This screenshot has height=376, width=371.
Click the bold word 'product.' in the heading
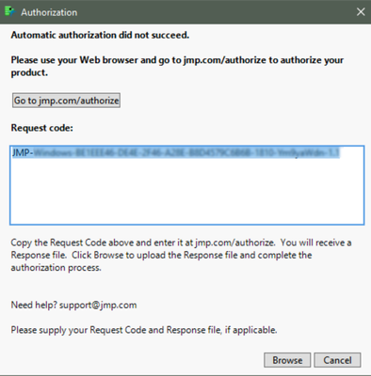pyautogui.click(x=29, y=72)
